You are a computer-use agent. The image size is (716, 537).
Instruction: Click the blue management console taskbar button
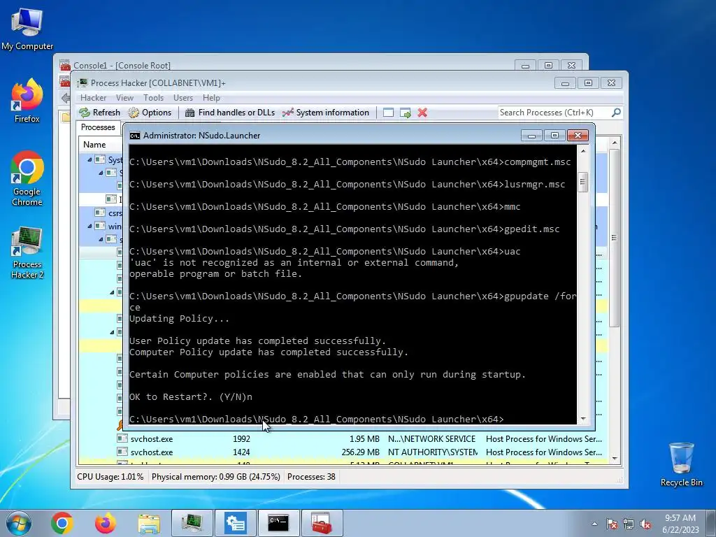pyautogui.click(x=236, y=523)
